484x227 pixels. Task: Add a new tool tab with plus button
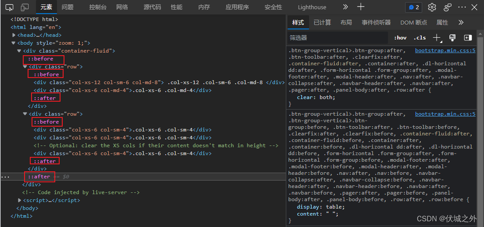(360, 7)
